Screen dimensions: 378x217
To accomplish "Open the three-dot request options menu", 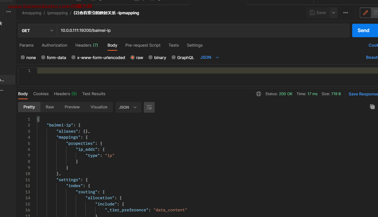I will [346, 13].
